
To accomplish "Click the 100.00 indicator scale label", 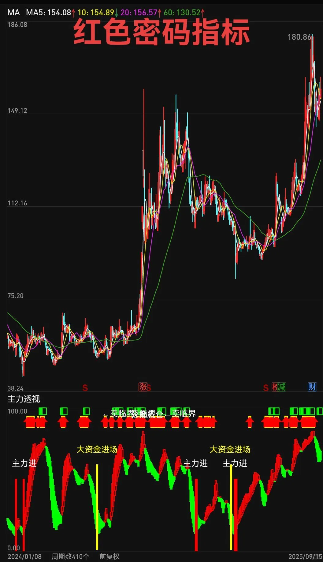I will pos(17,411).
